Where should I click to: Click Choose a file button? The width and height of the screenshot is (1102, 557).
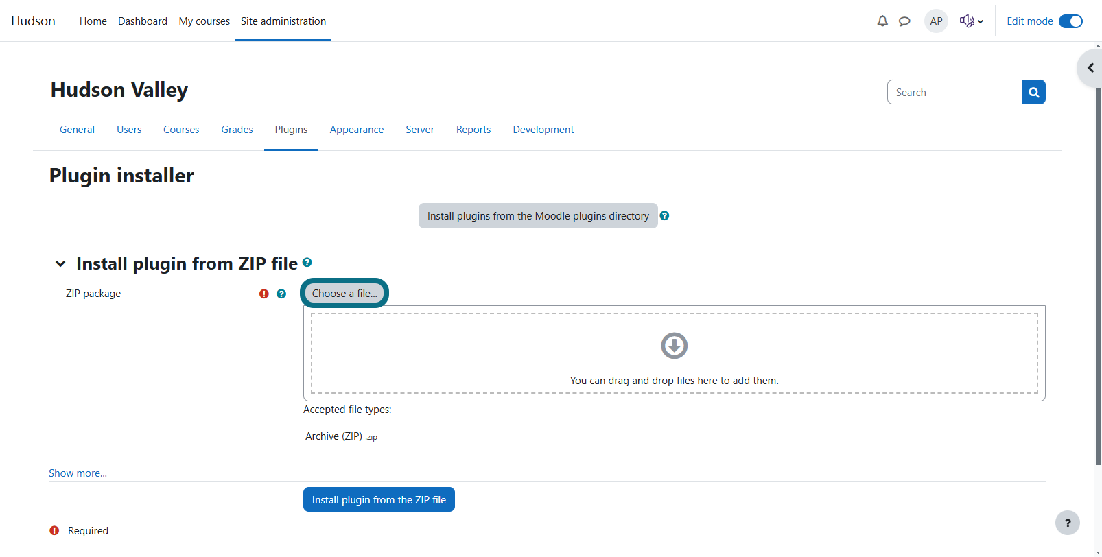tap(344, 293)
